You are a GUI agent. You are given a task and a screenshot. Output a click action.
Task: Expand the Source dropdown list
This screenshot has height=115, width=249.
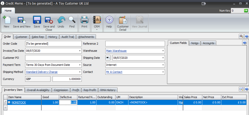[x=163, y=65]
